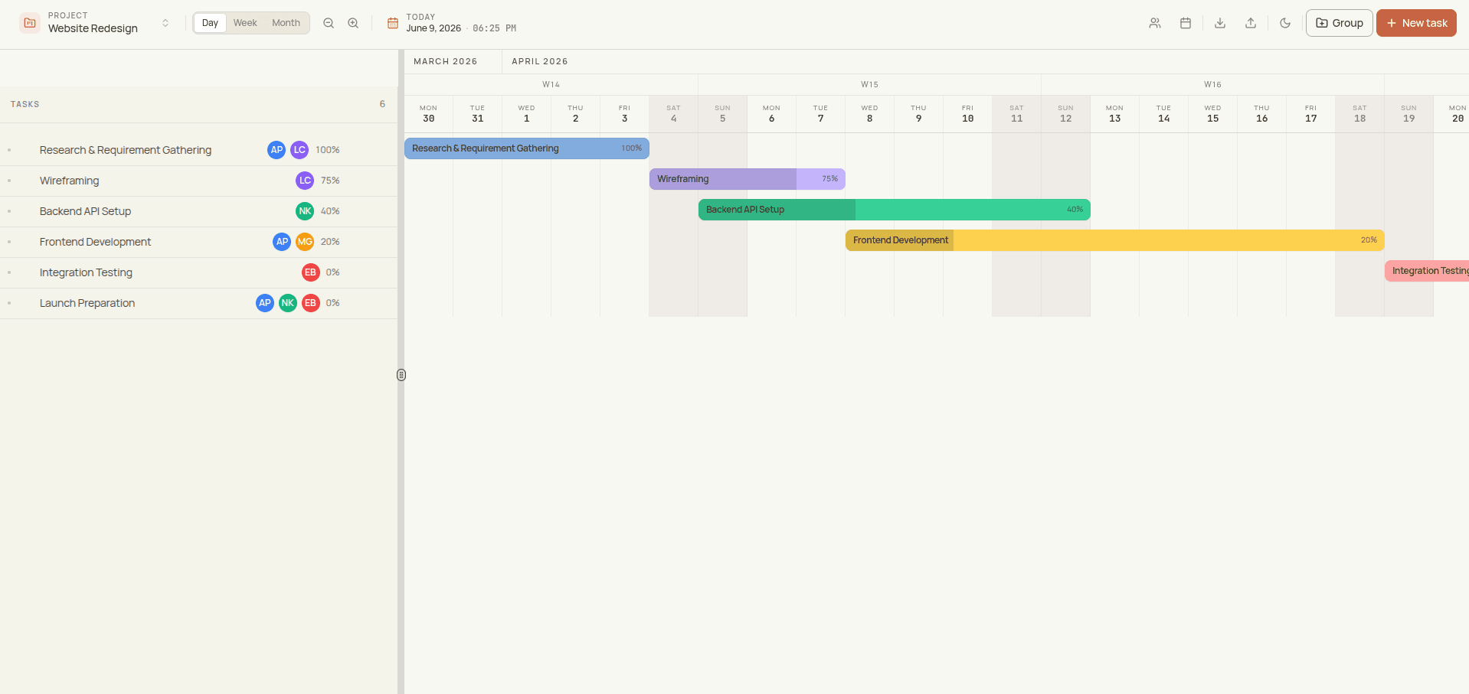1469x694 pixels.
Task: Click the Today calendar icon
Action: 393,23
